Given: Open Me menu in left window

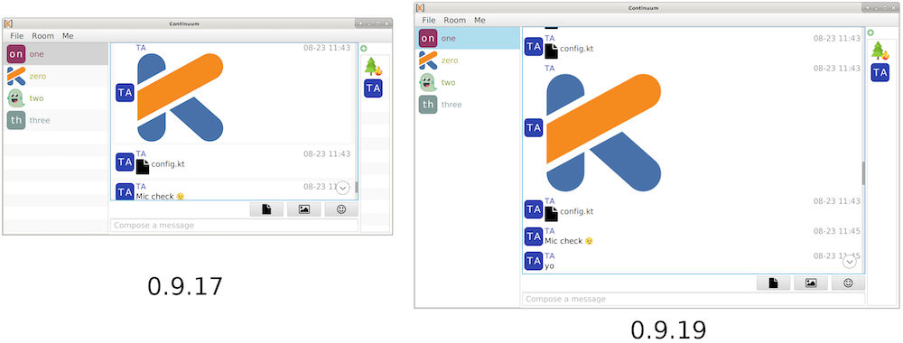Looking at the screenshot, I should click(68, 36).
